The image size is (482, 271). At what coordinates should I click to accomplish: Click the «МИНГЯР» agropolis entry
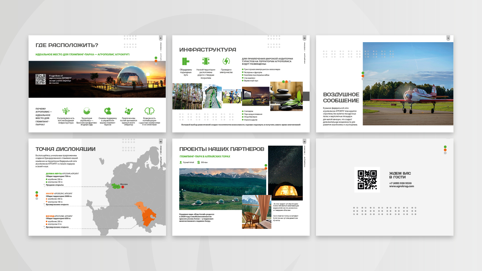click(x=59, y=193)
